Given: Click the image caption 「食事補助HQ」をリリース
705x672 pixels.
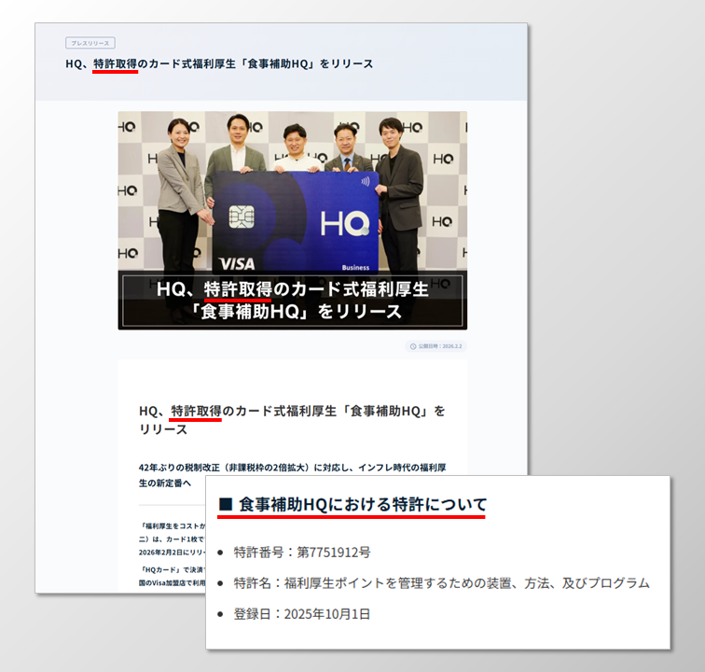Looking at the screenshot, I should click(x=297, y=312).
